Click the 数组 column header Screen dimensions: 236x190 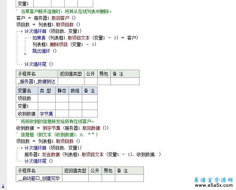[x=75, y=91]
